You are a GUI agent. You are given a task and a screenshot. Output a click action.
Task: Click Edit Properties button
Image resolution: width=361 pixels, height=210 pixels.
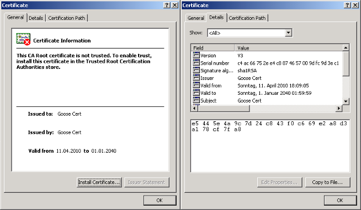tap(279, 182)
